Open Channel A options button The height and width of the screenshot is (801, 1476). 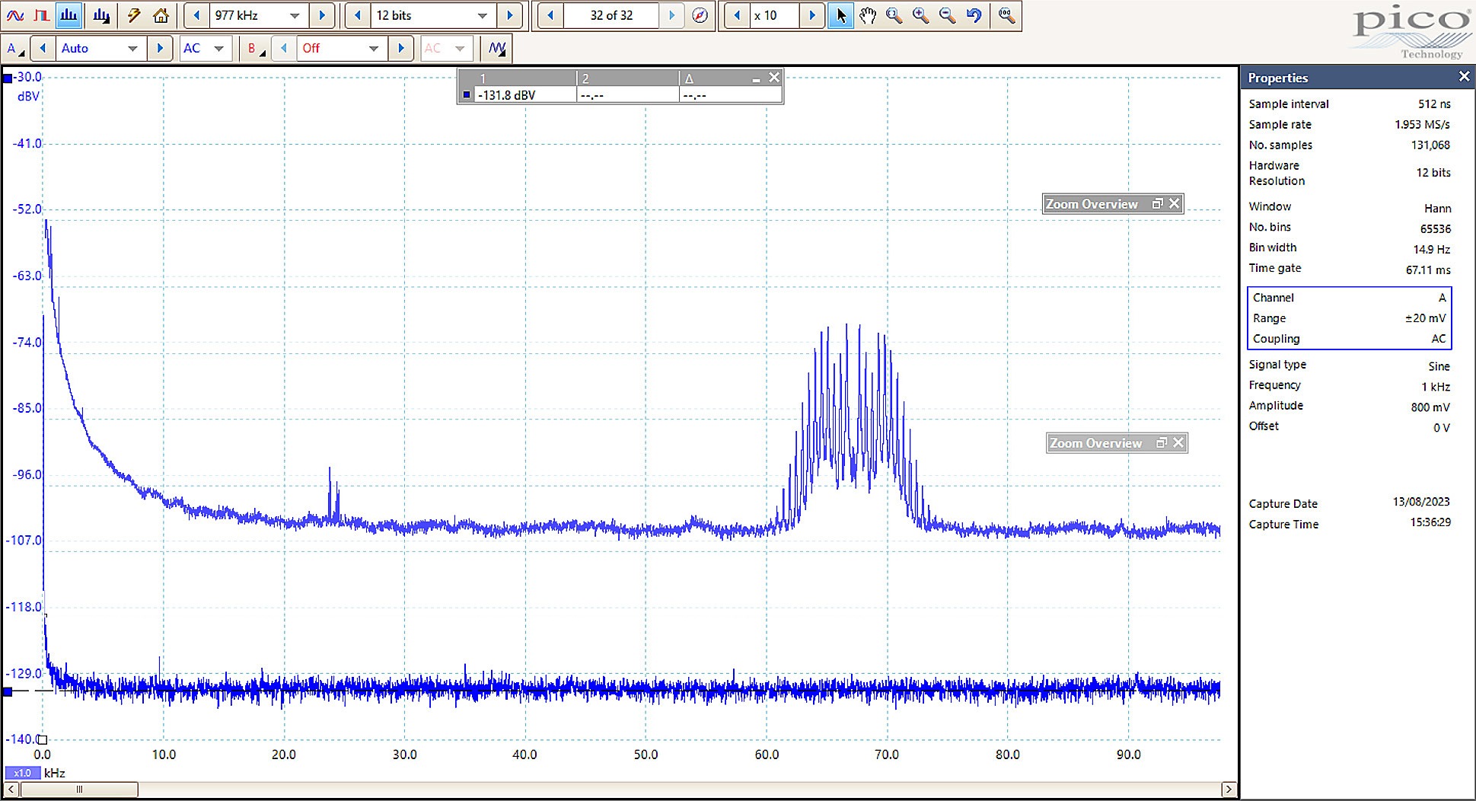(x=15, y=48)
